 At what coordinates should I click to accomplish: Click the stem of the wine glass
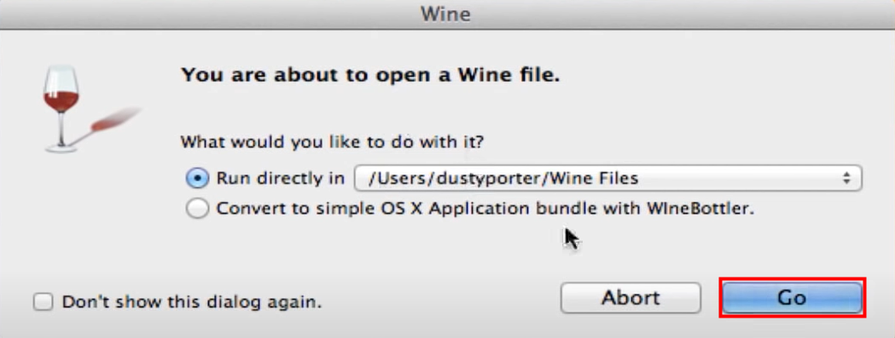pyautogui.click(x=61, y=130)
